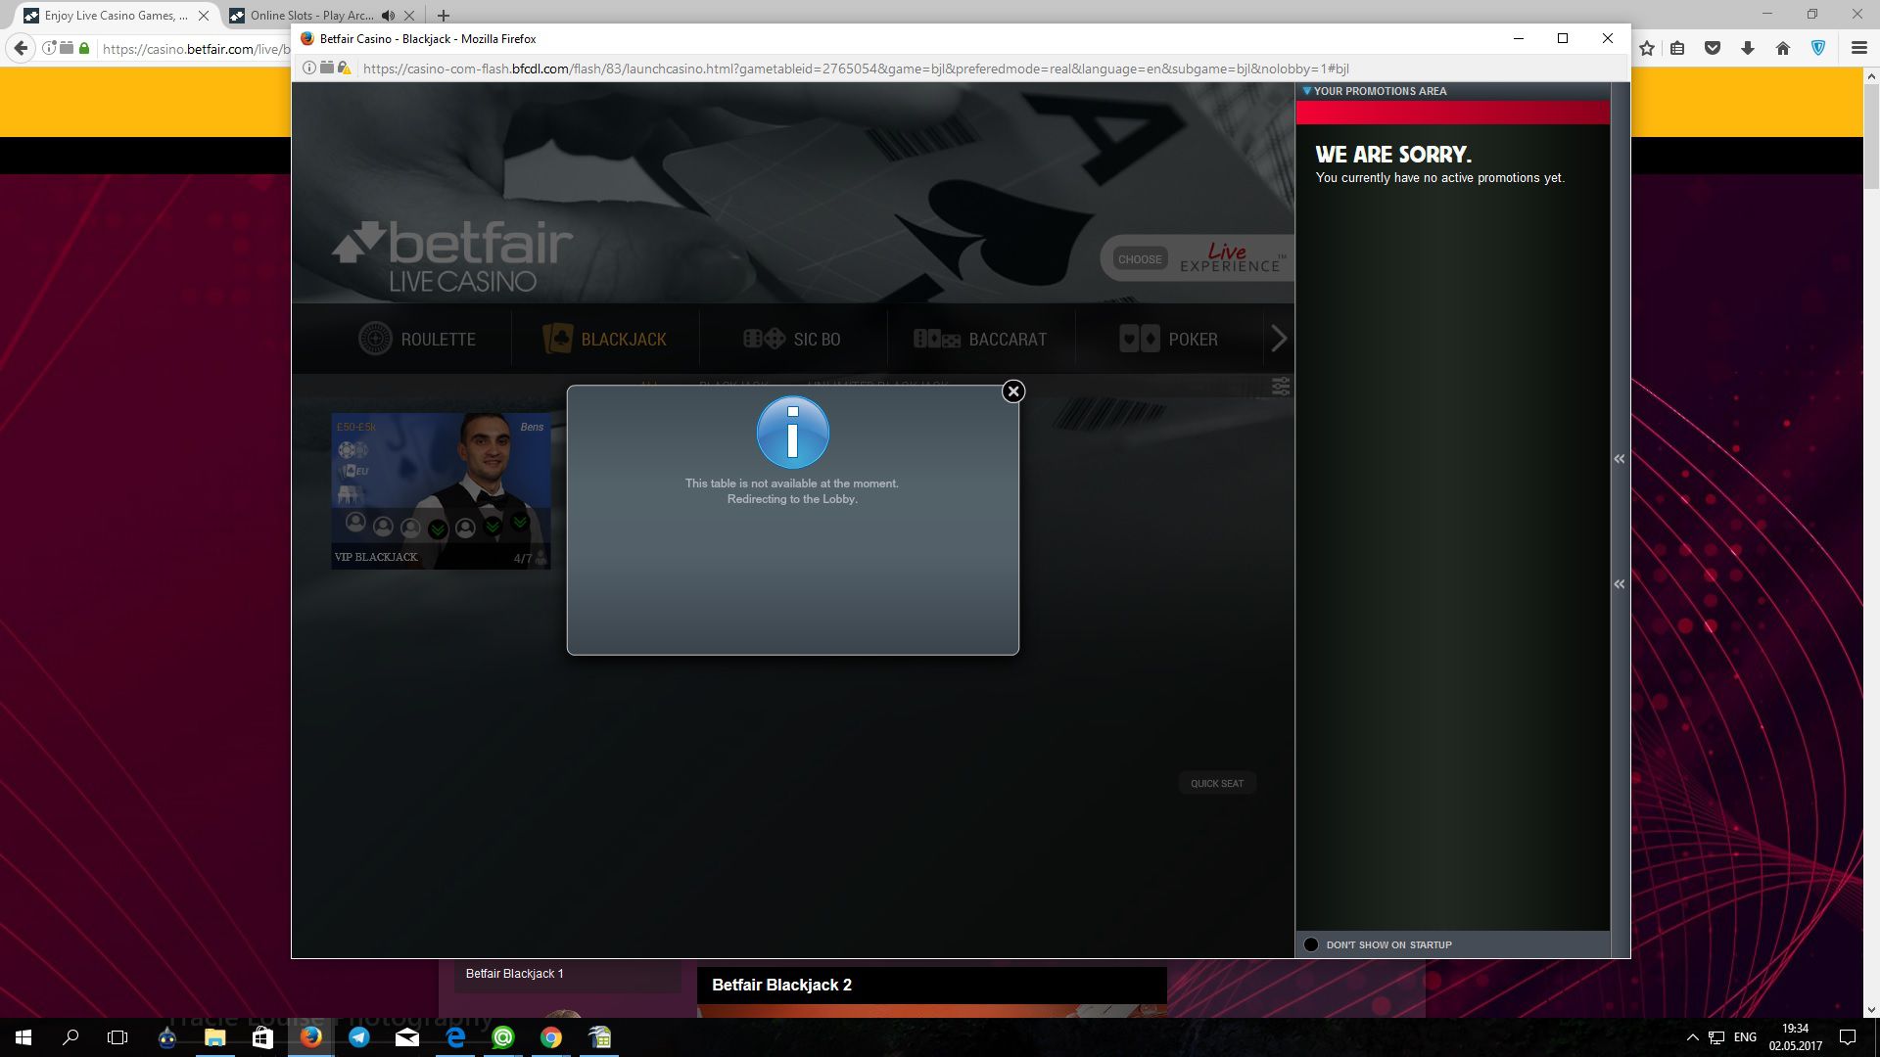Switch to Enjoy Live Casino Games tab
Viewport: 1880px width, 1057px height.
(x=116, y=16)
